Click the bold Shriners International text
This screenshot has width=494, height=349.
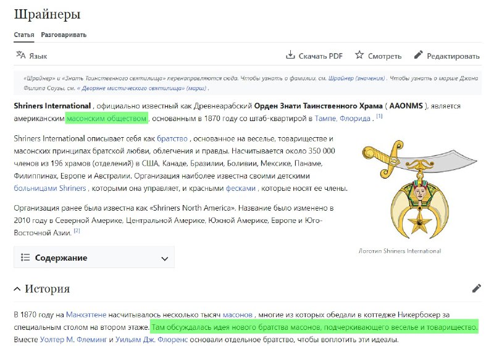coord(52,106)
